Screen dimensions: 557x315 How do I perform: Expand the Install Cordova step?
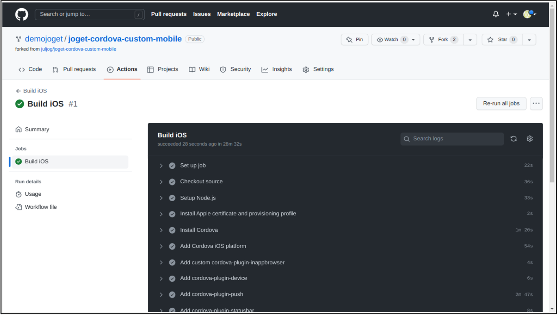coord(161,230)
